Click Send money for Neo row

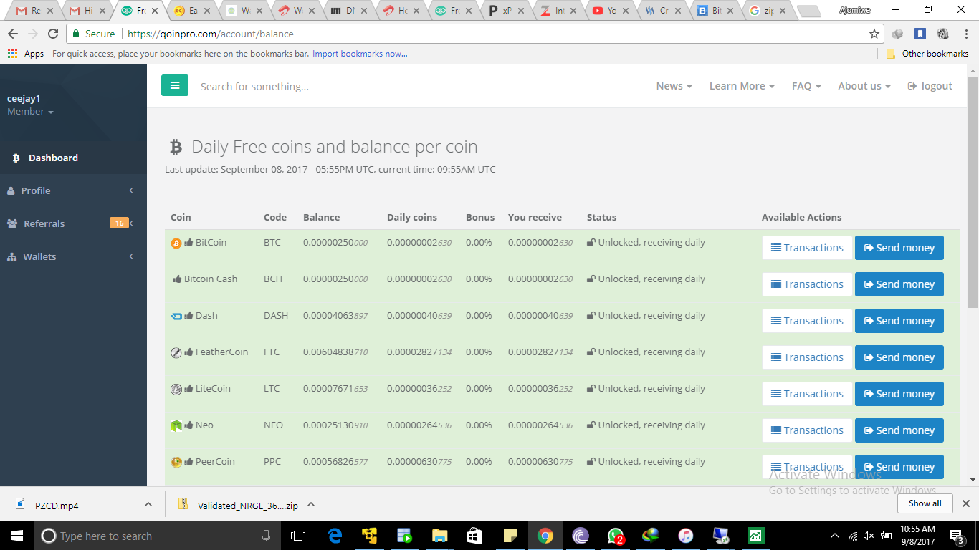pyautogui.click(x=899, y=430)
